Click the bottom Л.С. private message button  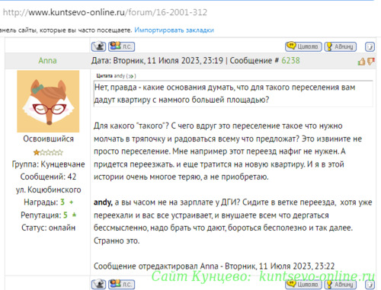(122, 284)
